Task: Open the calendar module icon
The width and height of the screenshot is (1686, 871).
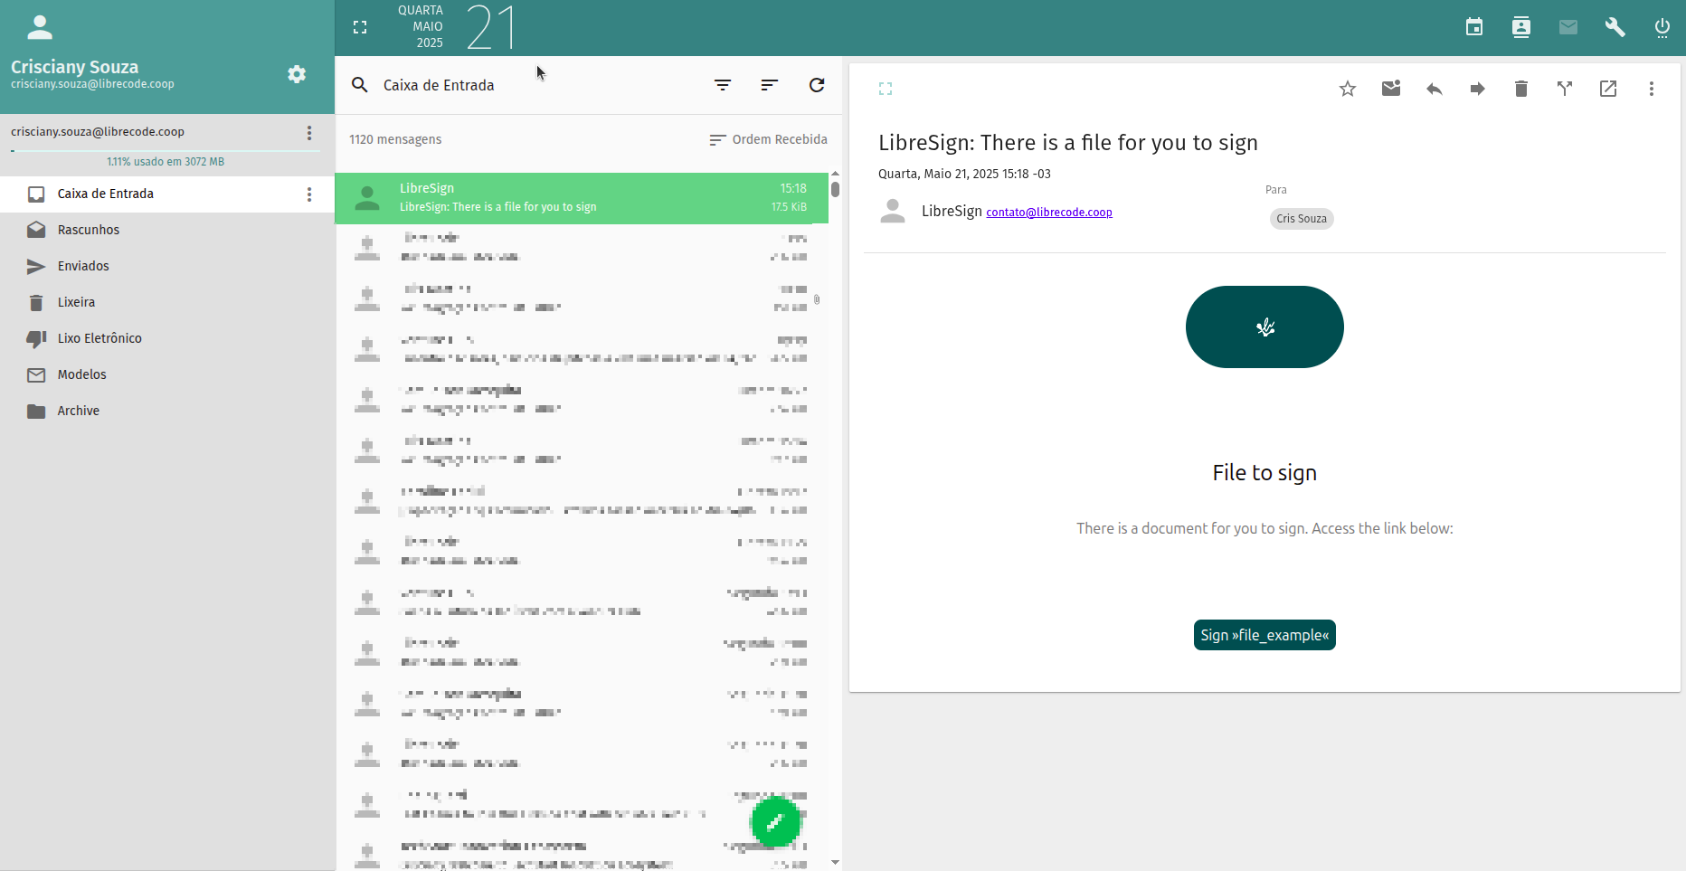Action: pyautogui.click(x=1474, y=27)
